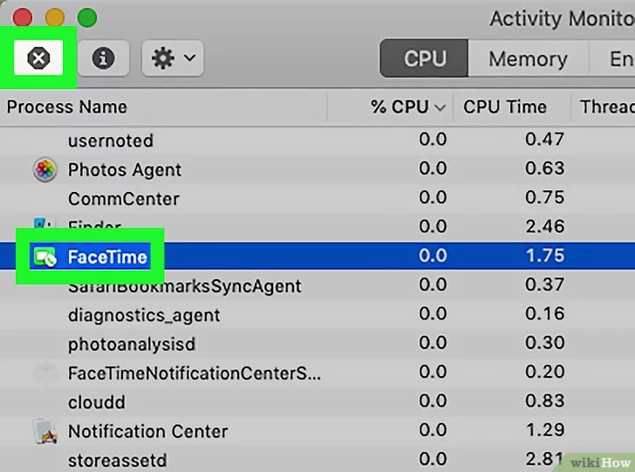This screenshot has height=472, width=635.
Task: Click the 0.63 CPU Time of Photos Agent
Action: 544,168
